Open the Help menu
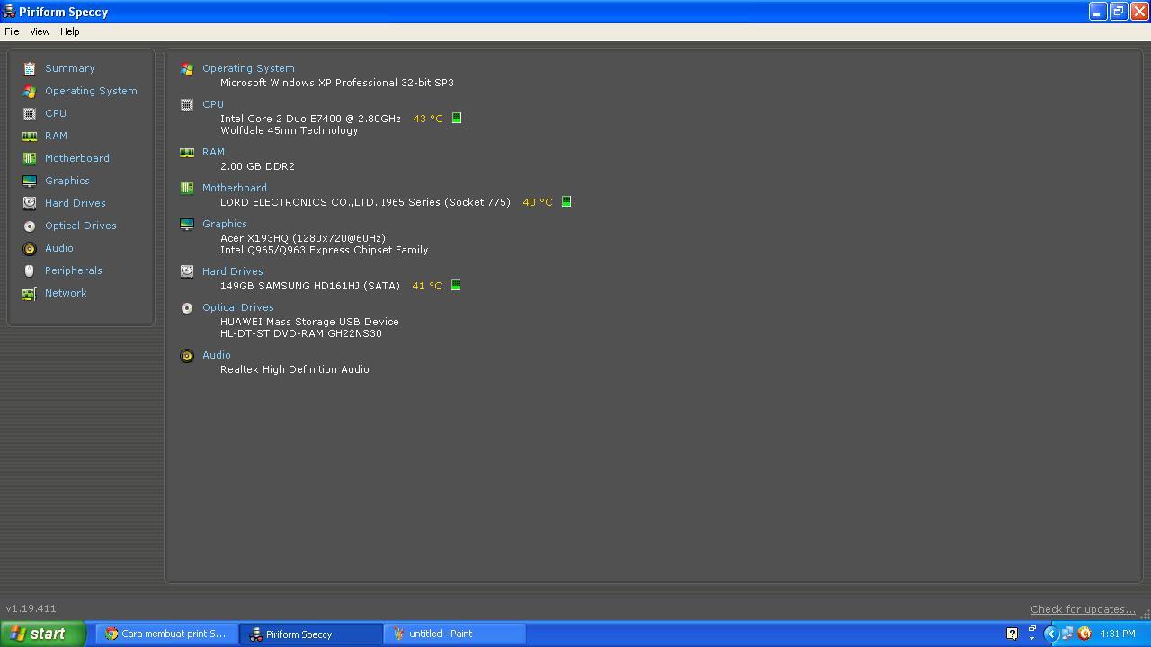 [69, 31]
